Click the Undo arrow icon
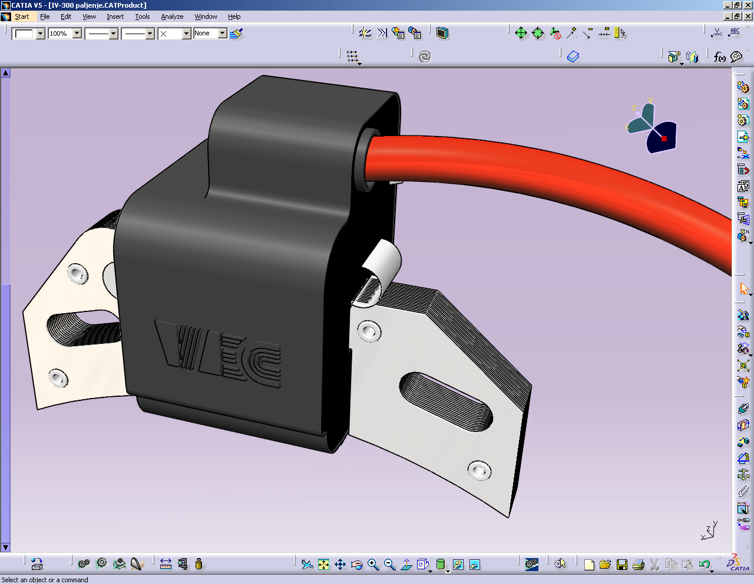The height and width of the screenshot is (584, 754). pyautogui.click(x=704, y=564)
